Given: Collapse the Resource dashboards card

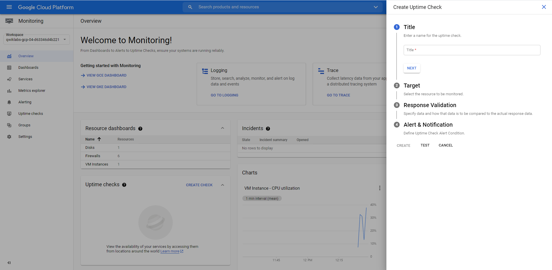Looking at the screenshot, I should tap(223, 128).
